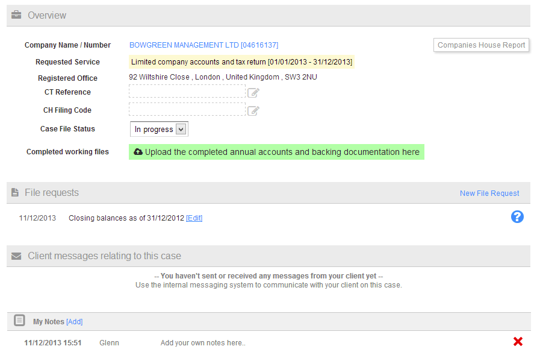Click the CH Filing Code edit pencil icon

coord(253,110)
